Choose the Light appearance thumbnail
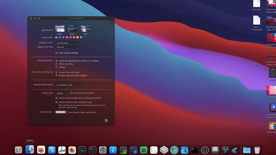The image size is (276, 155). point(60,29)
